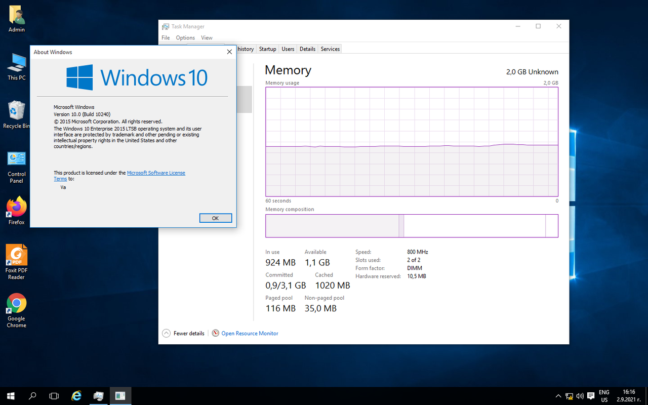The width and height of the screenshot is (648, 405).
Task: Select the Recycle Bin desktop icon
Action: (16, 115)
